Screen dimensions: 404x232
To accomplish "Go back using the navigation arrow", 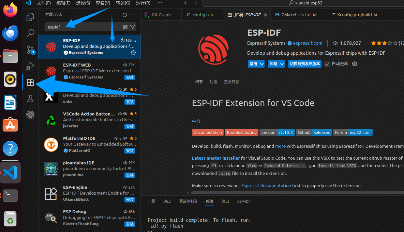I will coord(186,3).
